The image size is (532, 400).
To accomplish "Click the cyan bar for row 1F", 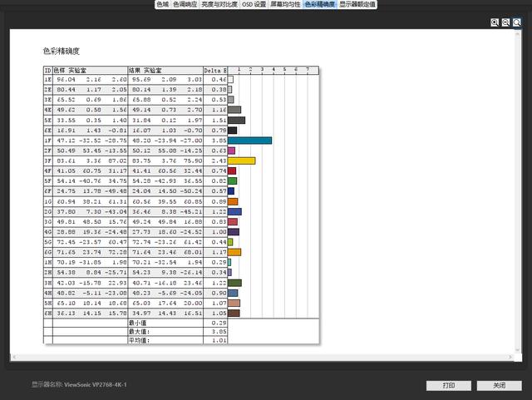I will (249, 141).
